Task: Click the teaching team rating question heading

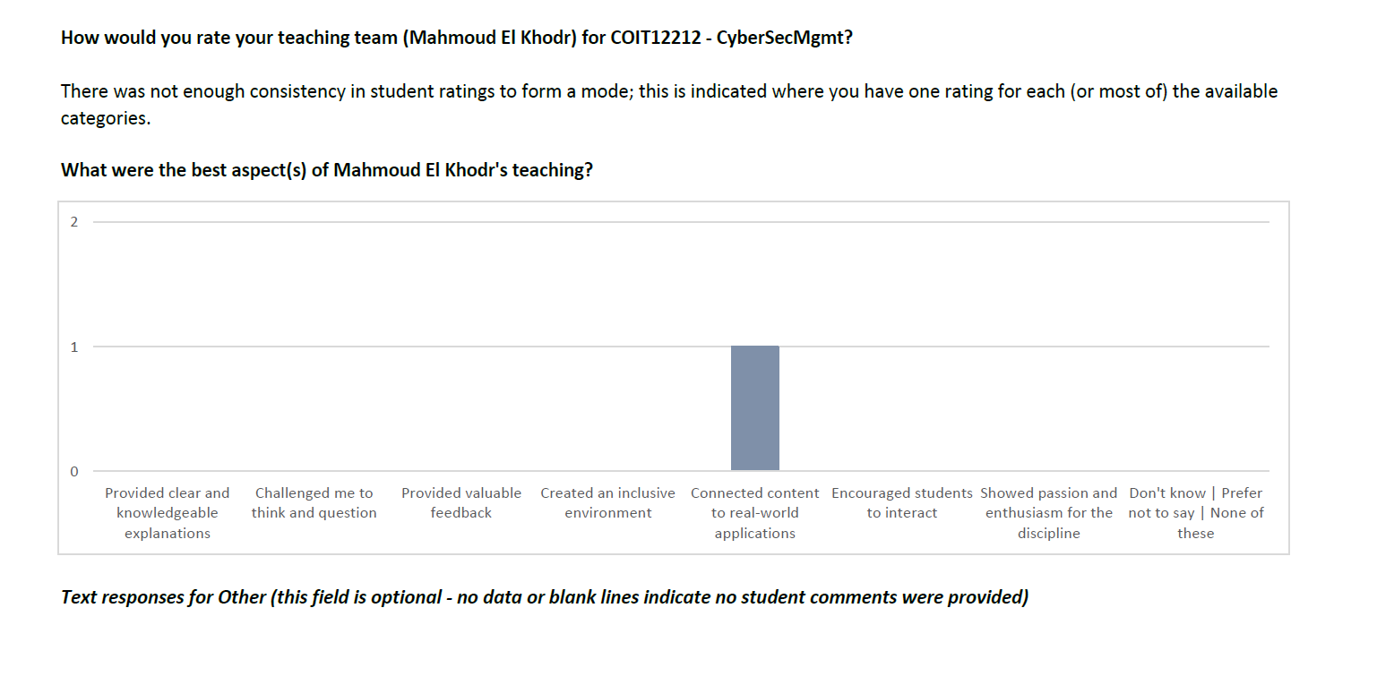Action: click(x=457, y=39)
